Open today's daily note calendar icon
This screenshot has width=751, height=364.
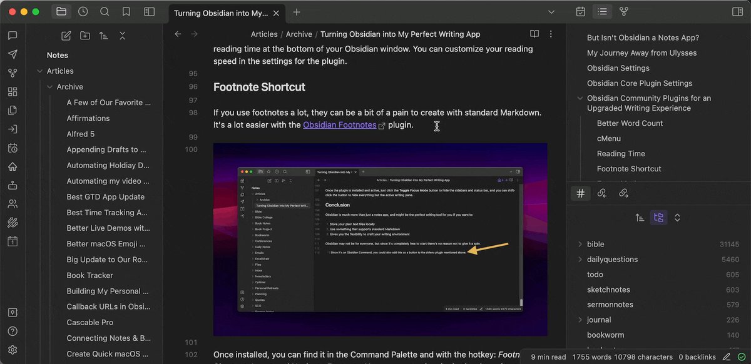tap(13, 241)
